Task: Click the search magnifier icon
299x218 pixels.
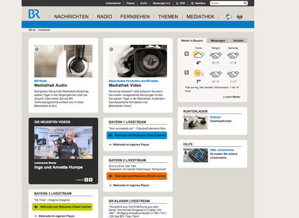Action: tap(245, 3)
